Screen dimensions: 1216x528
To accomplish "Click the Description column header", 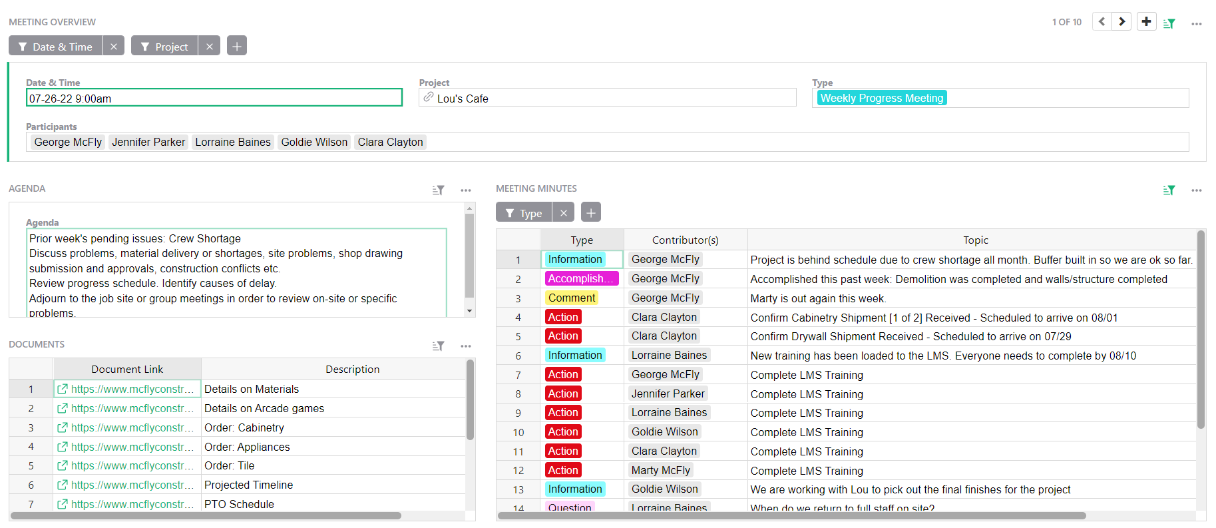I will (x=352, y=369).
